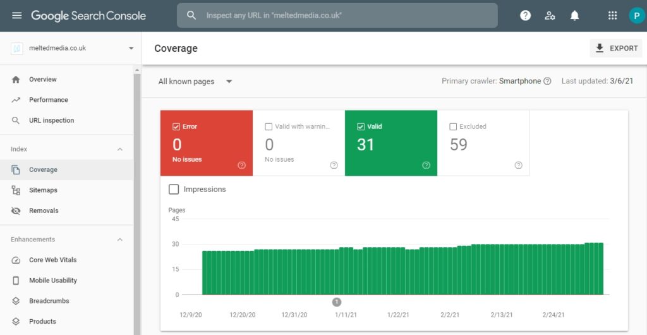The width and height of the screenshot is (647, 335).
Task: Open users and permissions settings icon
Action: pos(550,16)
